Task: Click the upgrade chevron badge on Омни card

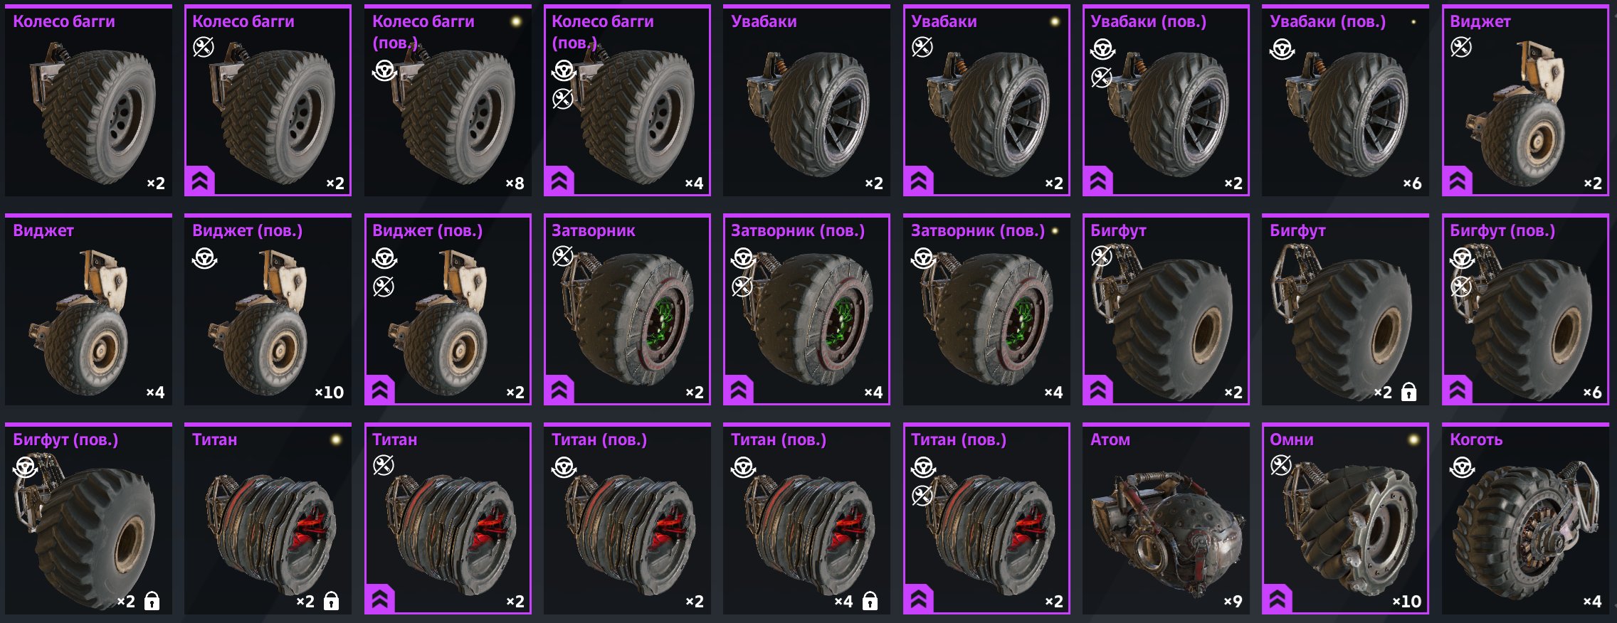Action: coord(1278,599)
